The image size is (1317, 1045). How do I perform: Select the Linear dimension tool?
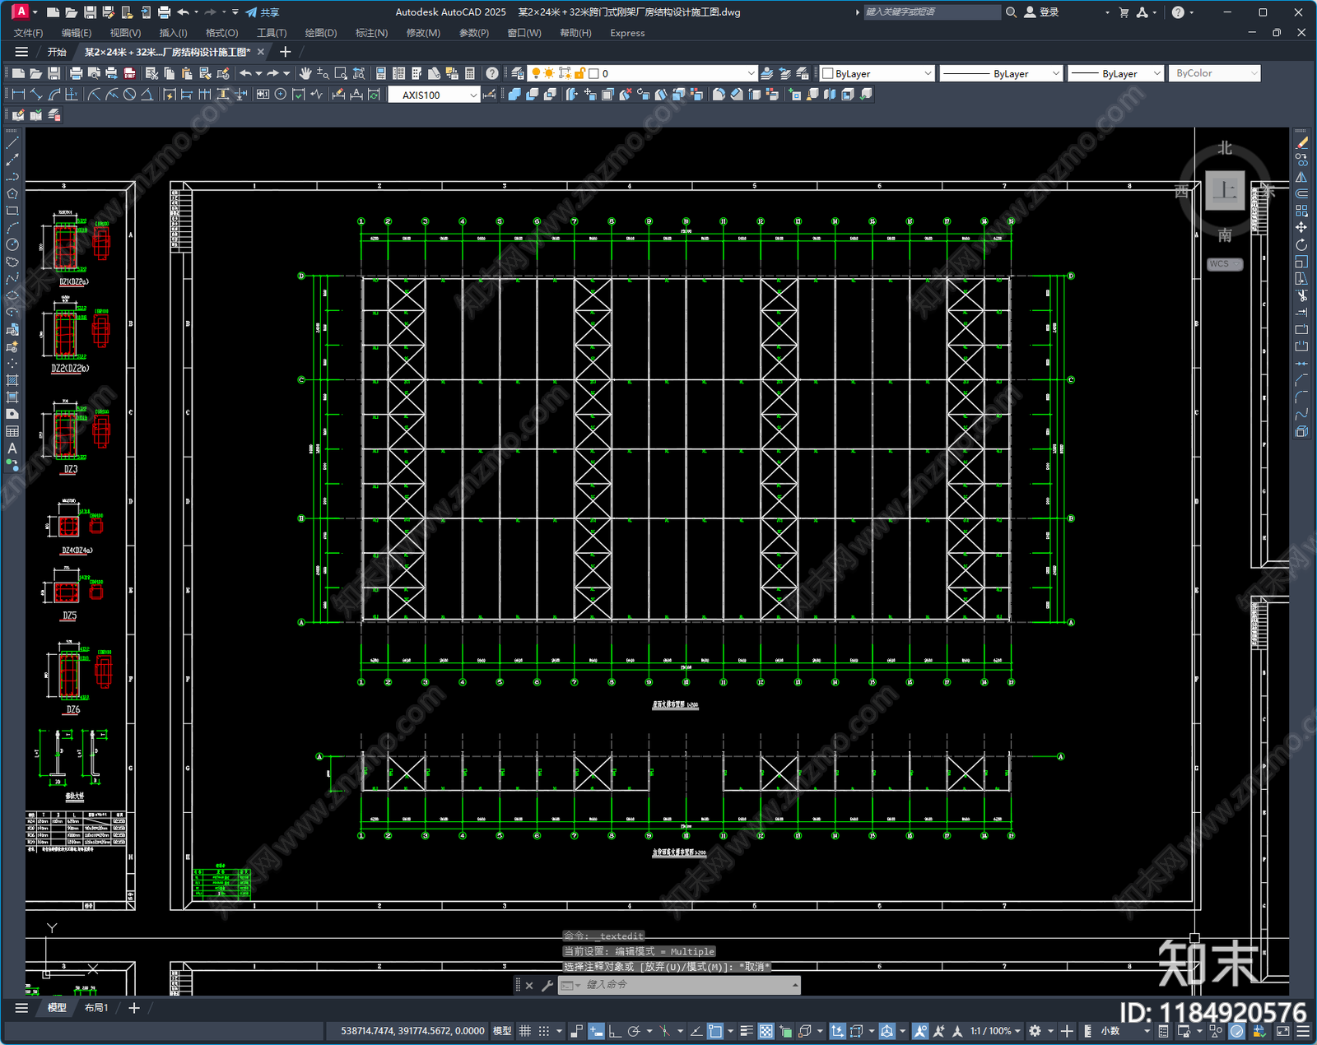(x=18, y=95)
